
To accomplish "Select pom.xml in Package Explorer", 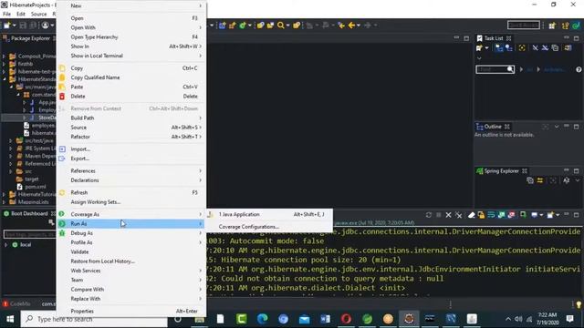I will [x=36, y=187].
